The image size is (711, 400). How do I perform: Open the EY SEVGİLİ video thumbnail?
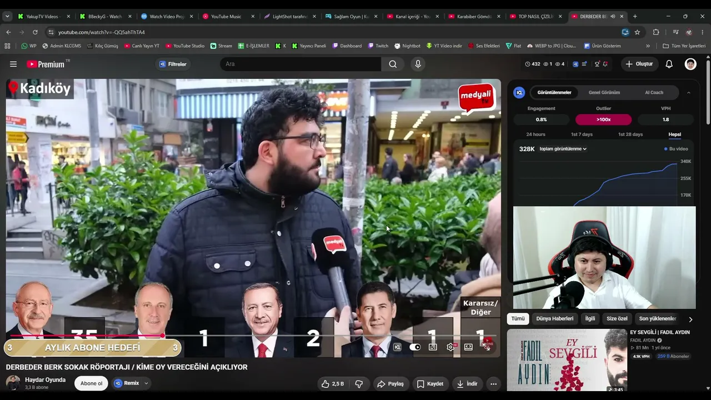(x=567, y=360)
